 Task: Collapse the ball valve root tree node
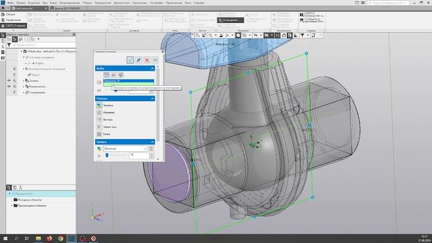coord(22,51)
